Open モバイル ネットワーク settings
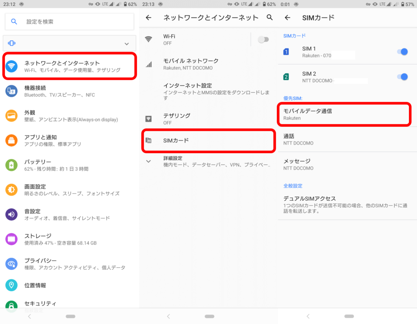The width and height of the screenshot is (417, 324). (x=208, y=64)
